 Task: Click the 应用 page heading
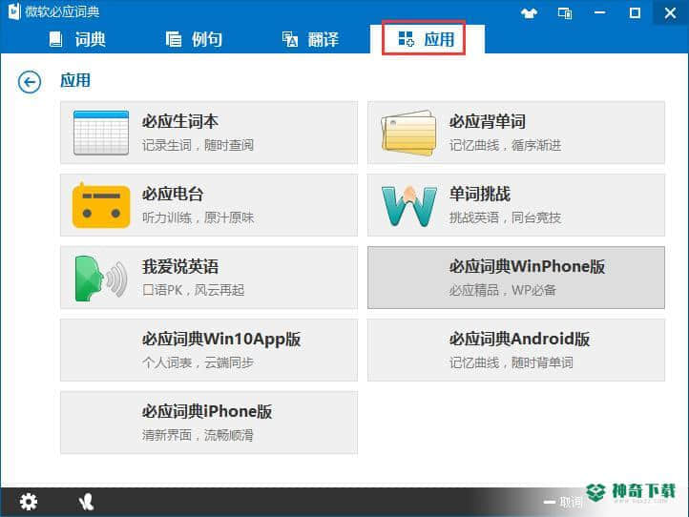[75, 81]
